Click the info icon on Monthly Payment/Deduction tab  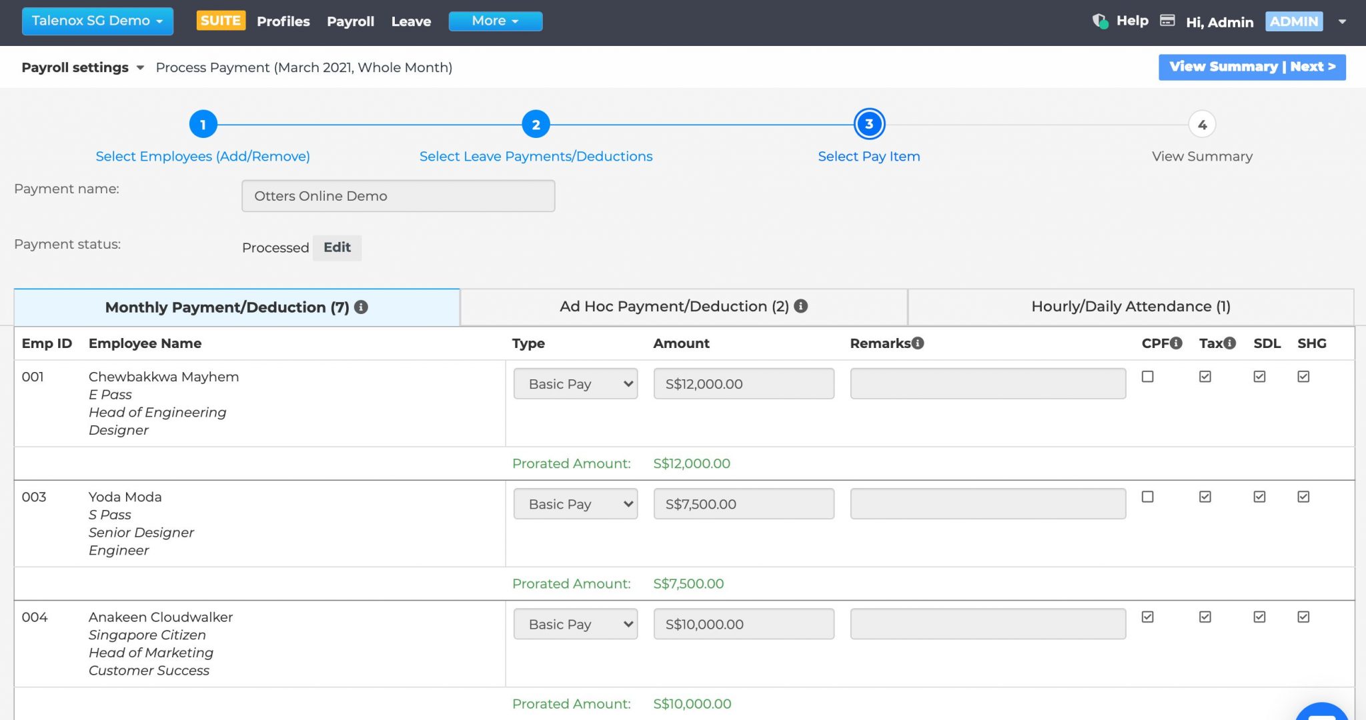click(x=362, y=307)
